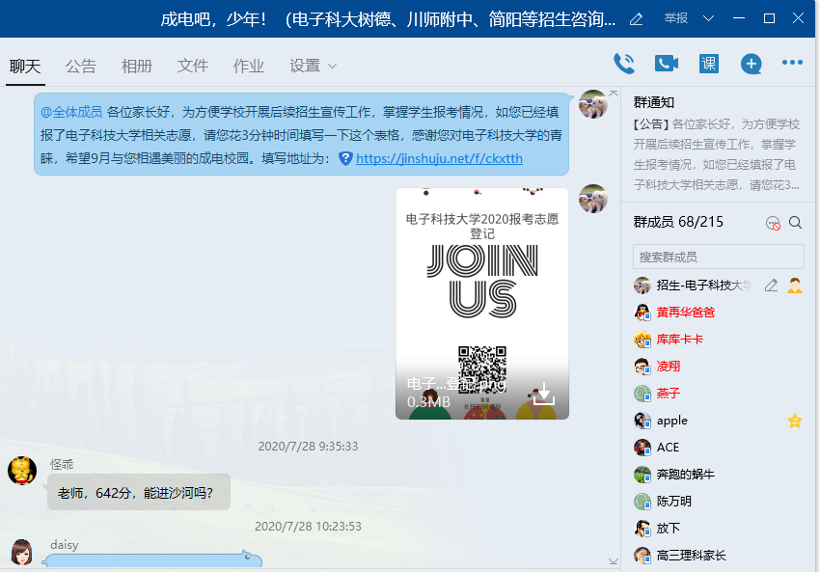Jump to latest messages via down chevron
Image resolution: width=820 pixels, height=572 pixels.
613,560
